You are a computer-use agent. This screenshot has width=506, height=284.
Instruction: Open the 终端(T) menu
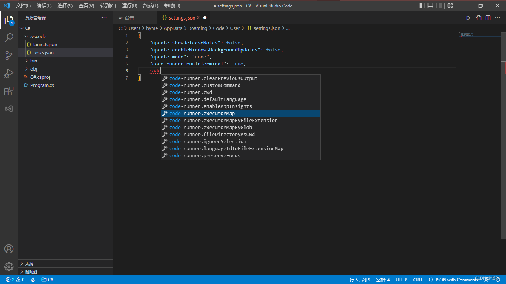coord(150,6)
